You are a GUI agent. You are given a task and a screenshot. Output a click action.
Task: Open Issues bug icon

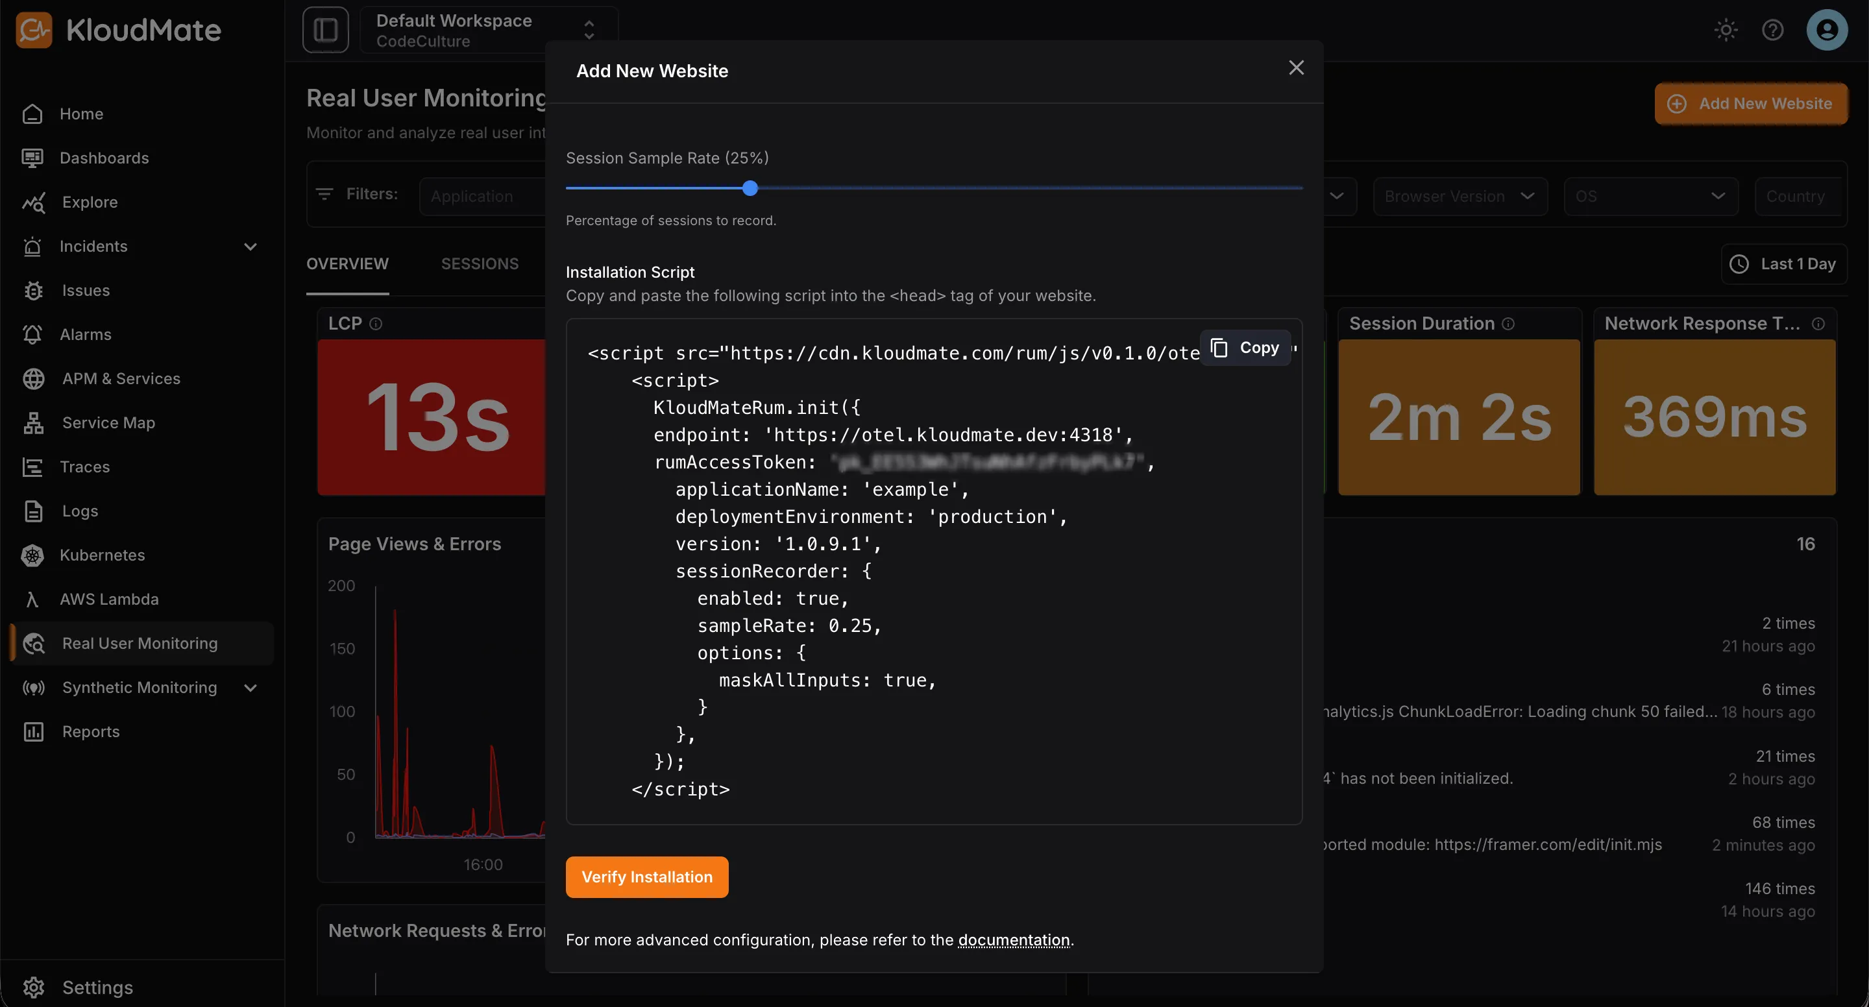(x=33, y=291)
